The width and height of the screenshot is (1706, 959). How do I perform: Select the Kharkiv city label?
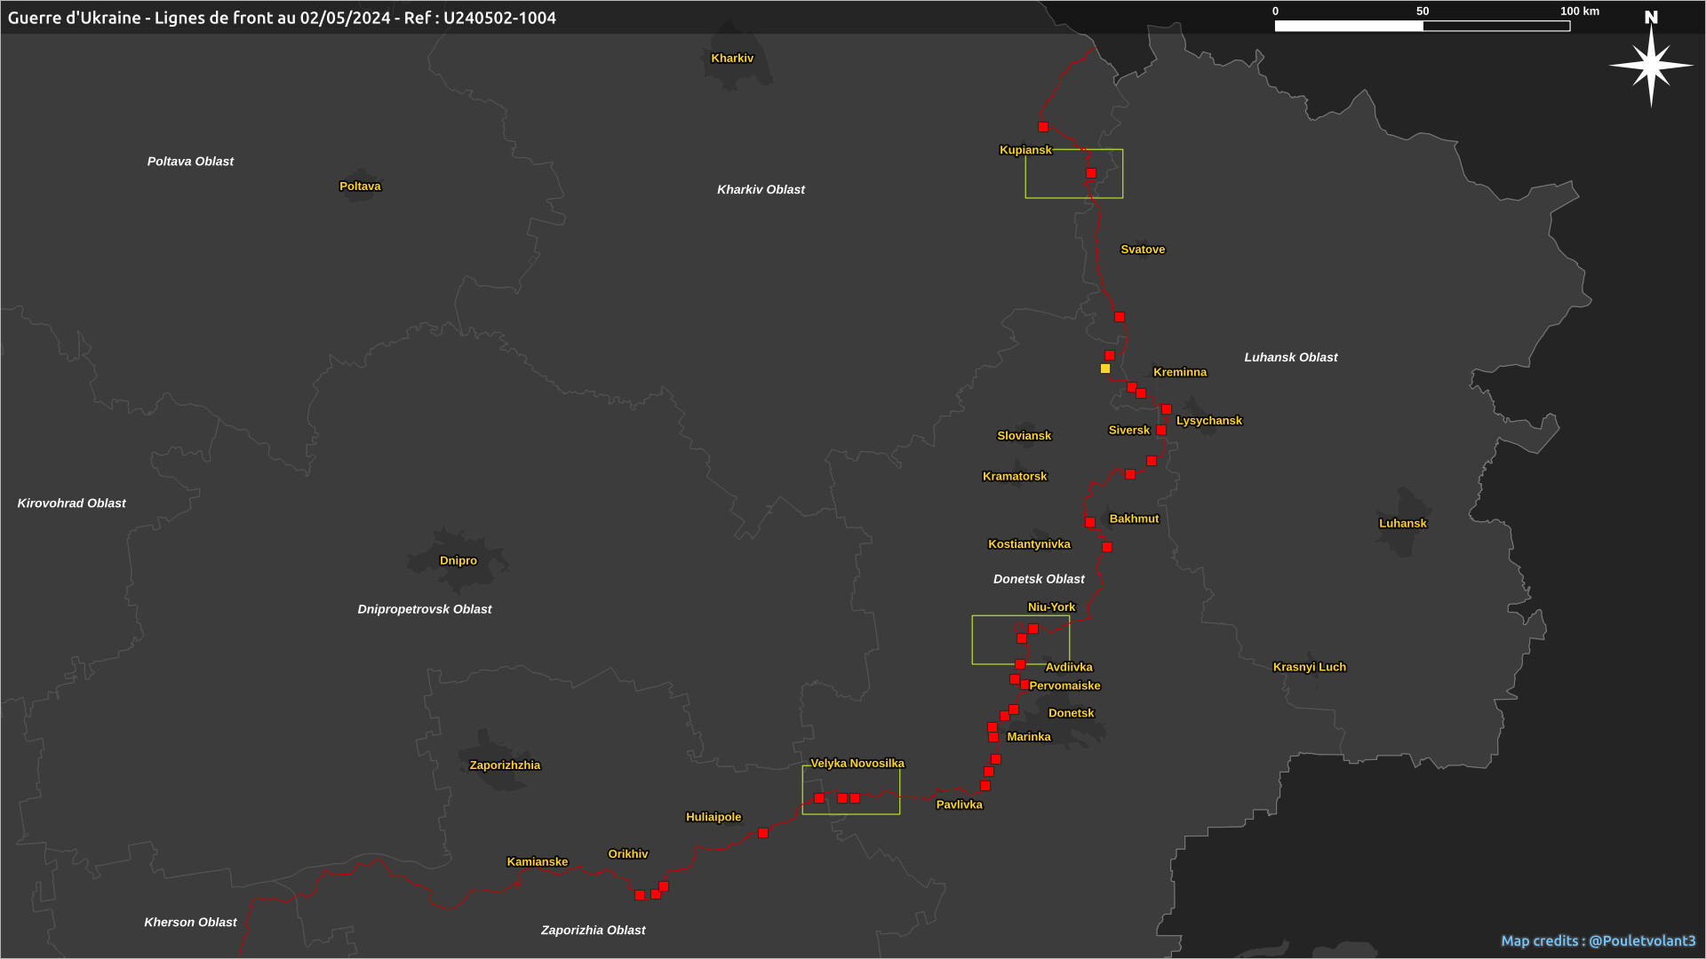(732, 59)
